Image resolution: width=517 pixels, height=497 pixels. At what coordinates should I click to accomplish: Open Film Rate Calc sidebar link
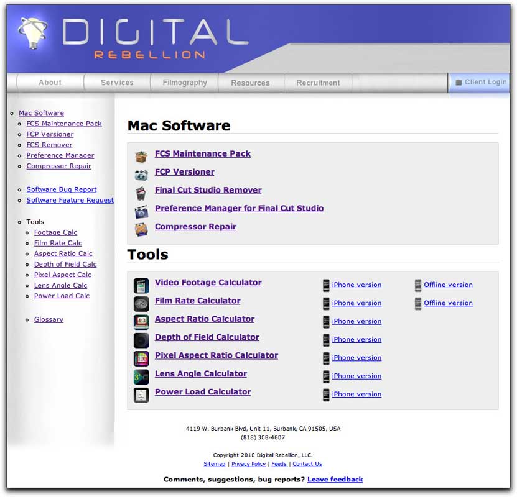point(58,243)
